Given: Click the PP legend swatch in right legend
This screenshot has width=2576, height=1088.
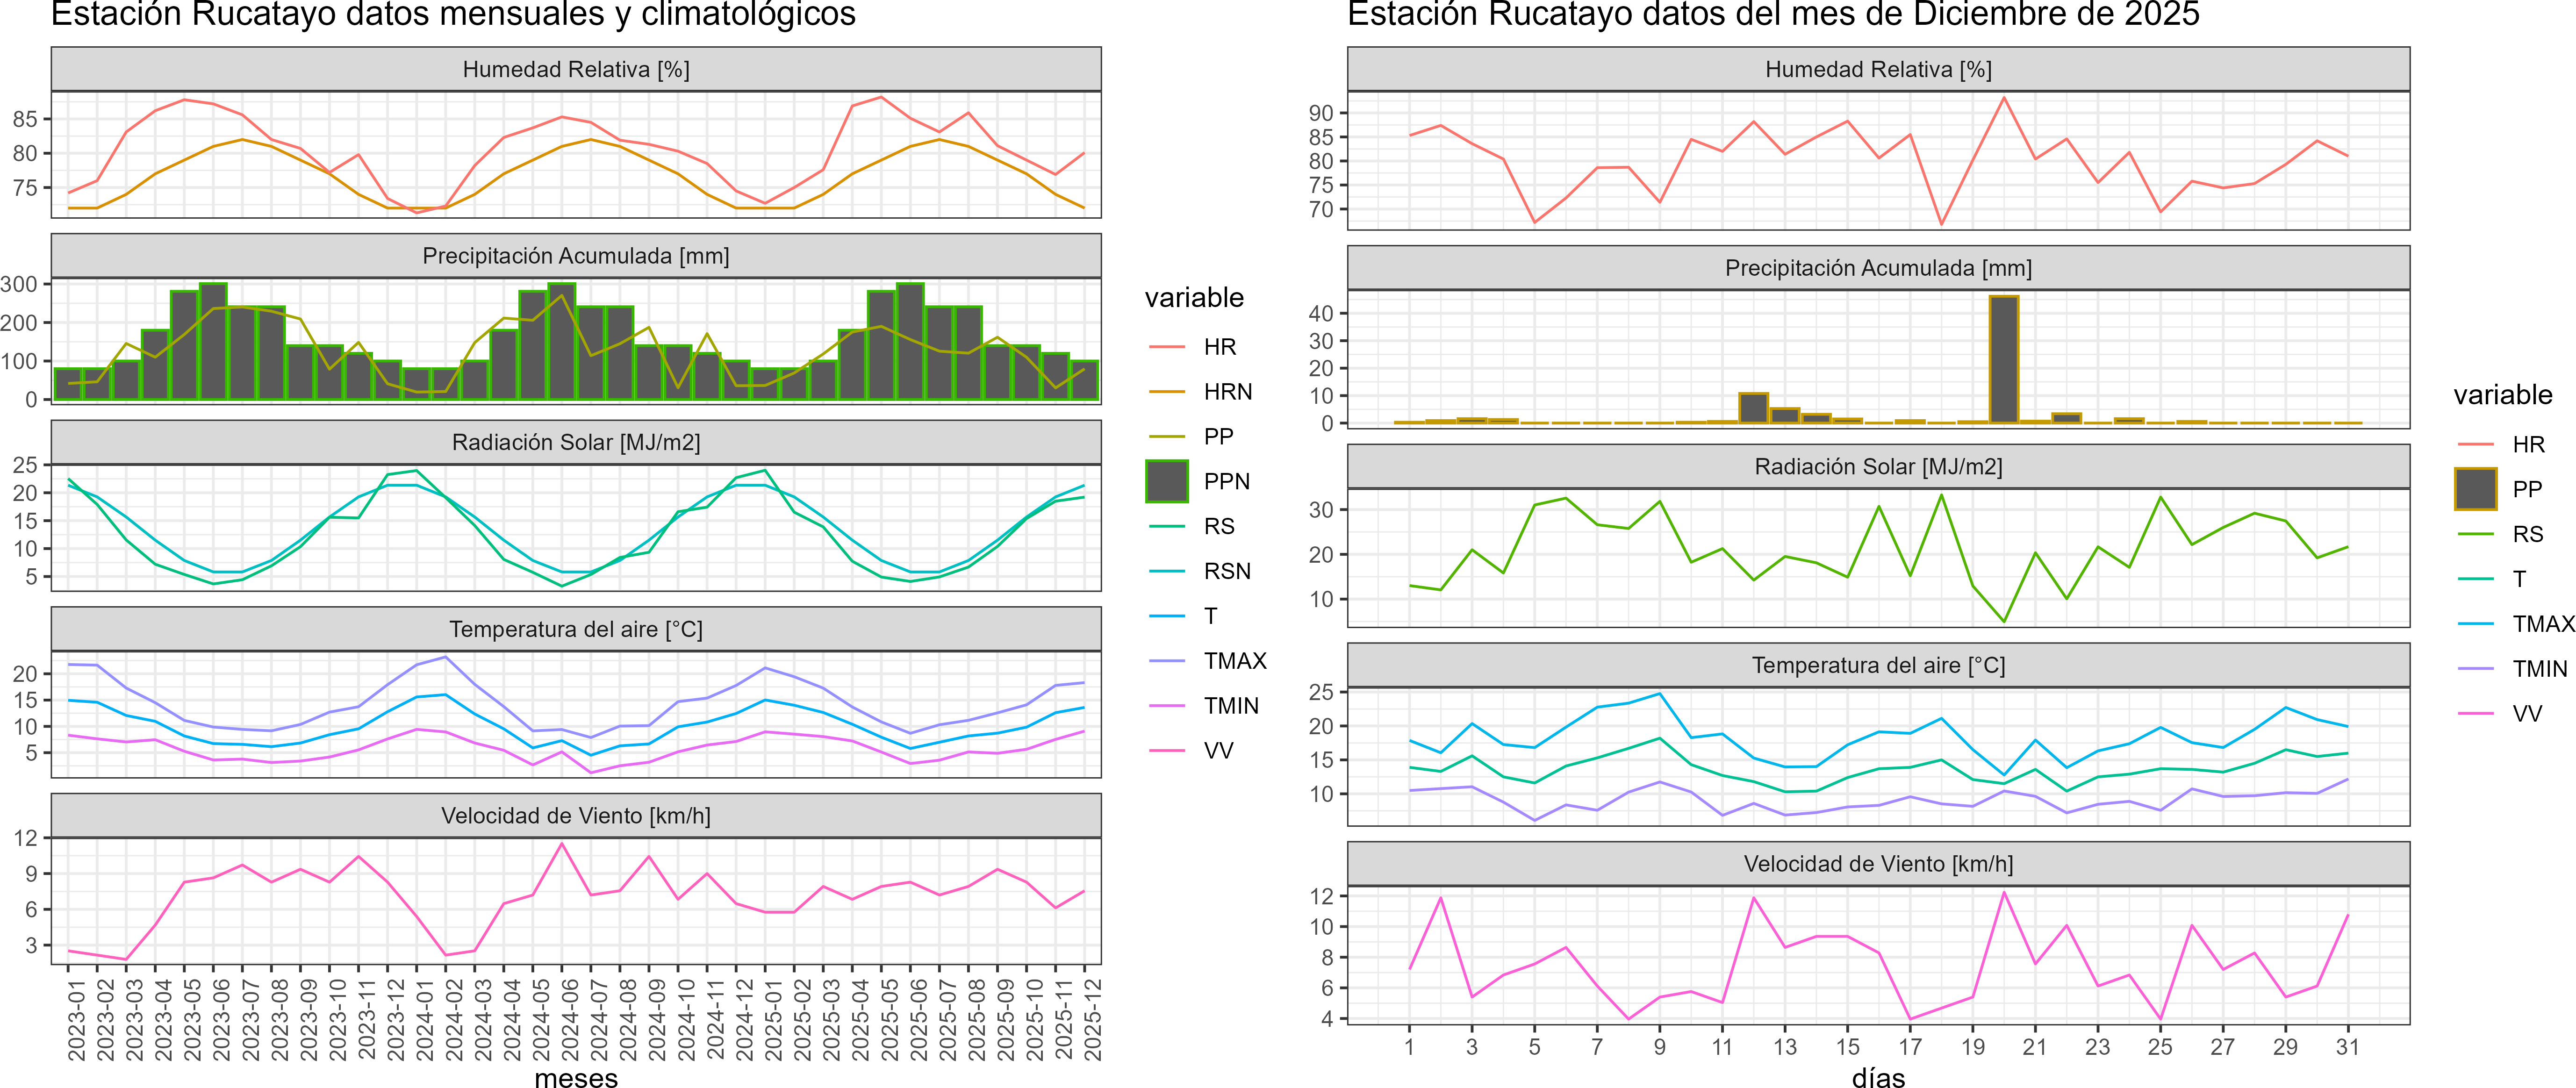Looking at the screenshot, I should pos(2475,489).
